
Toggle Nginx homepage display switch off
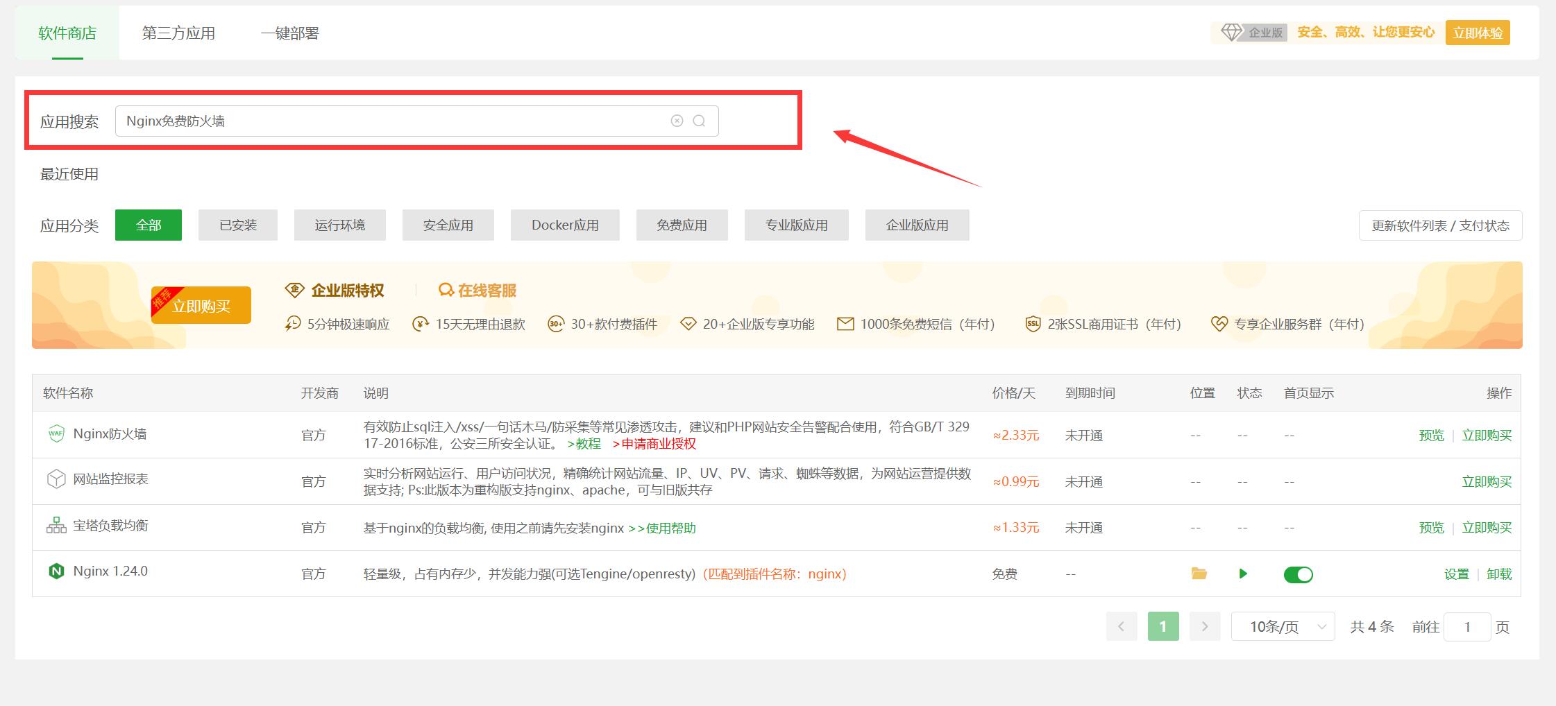pyautogui.click(x=1299, y=574)
